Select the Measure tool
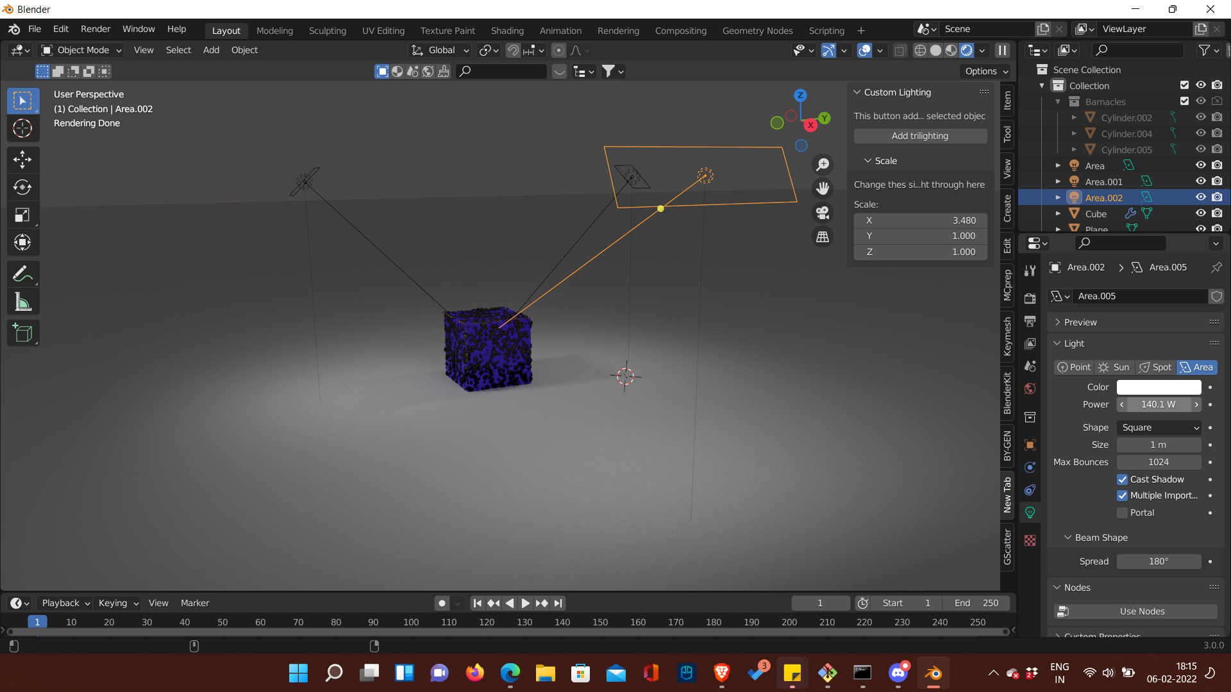The image size is (1231, 692). click(22, 302)
